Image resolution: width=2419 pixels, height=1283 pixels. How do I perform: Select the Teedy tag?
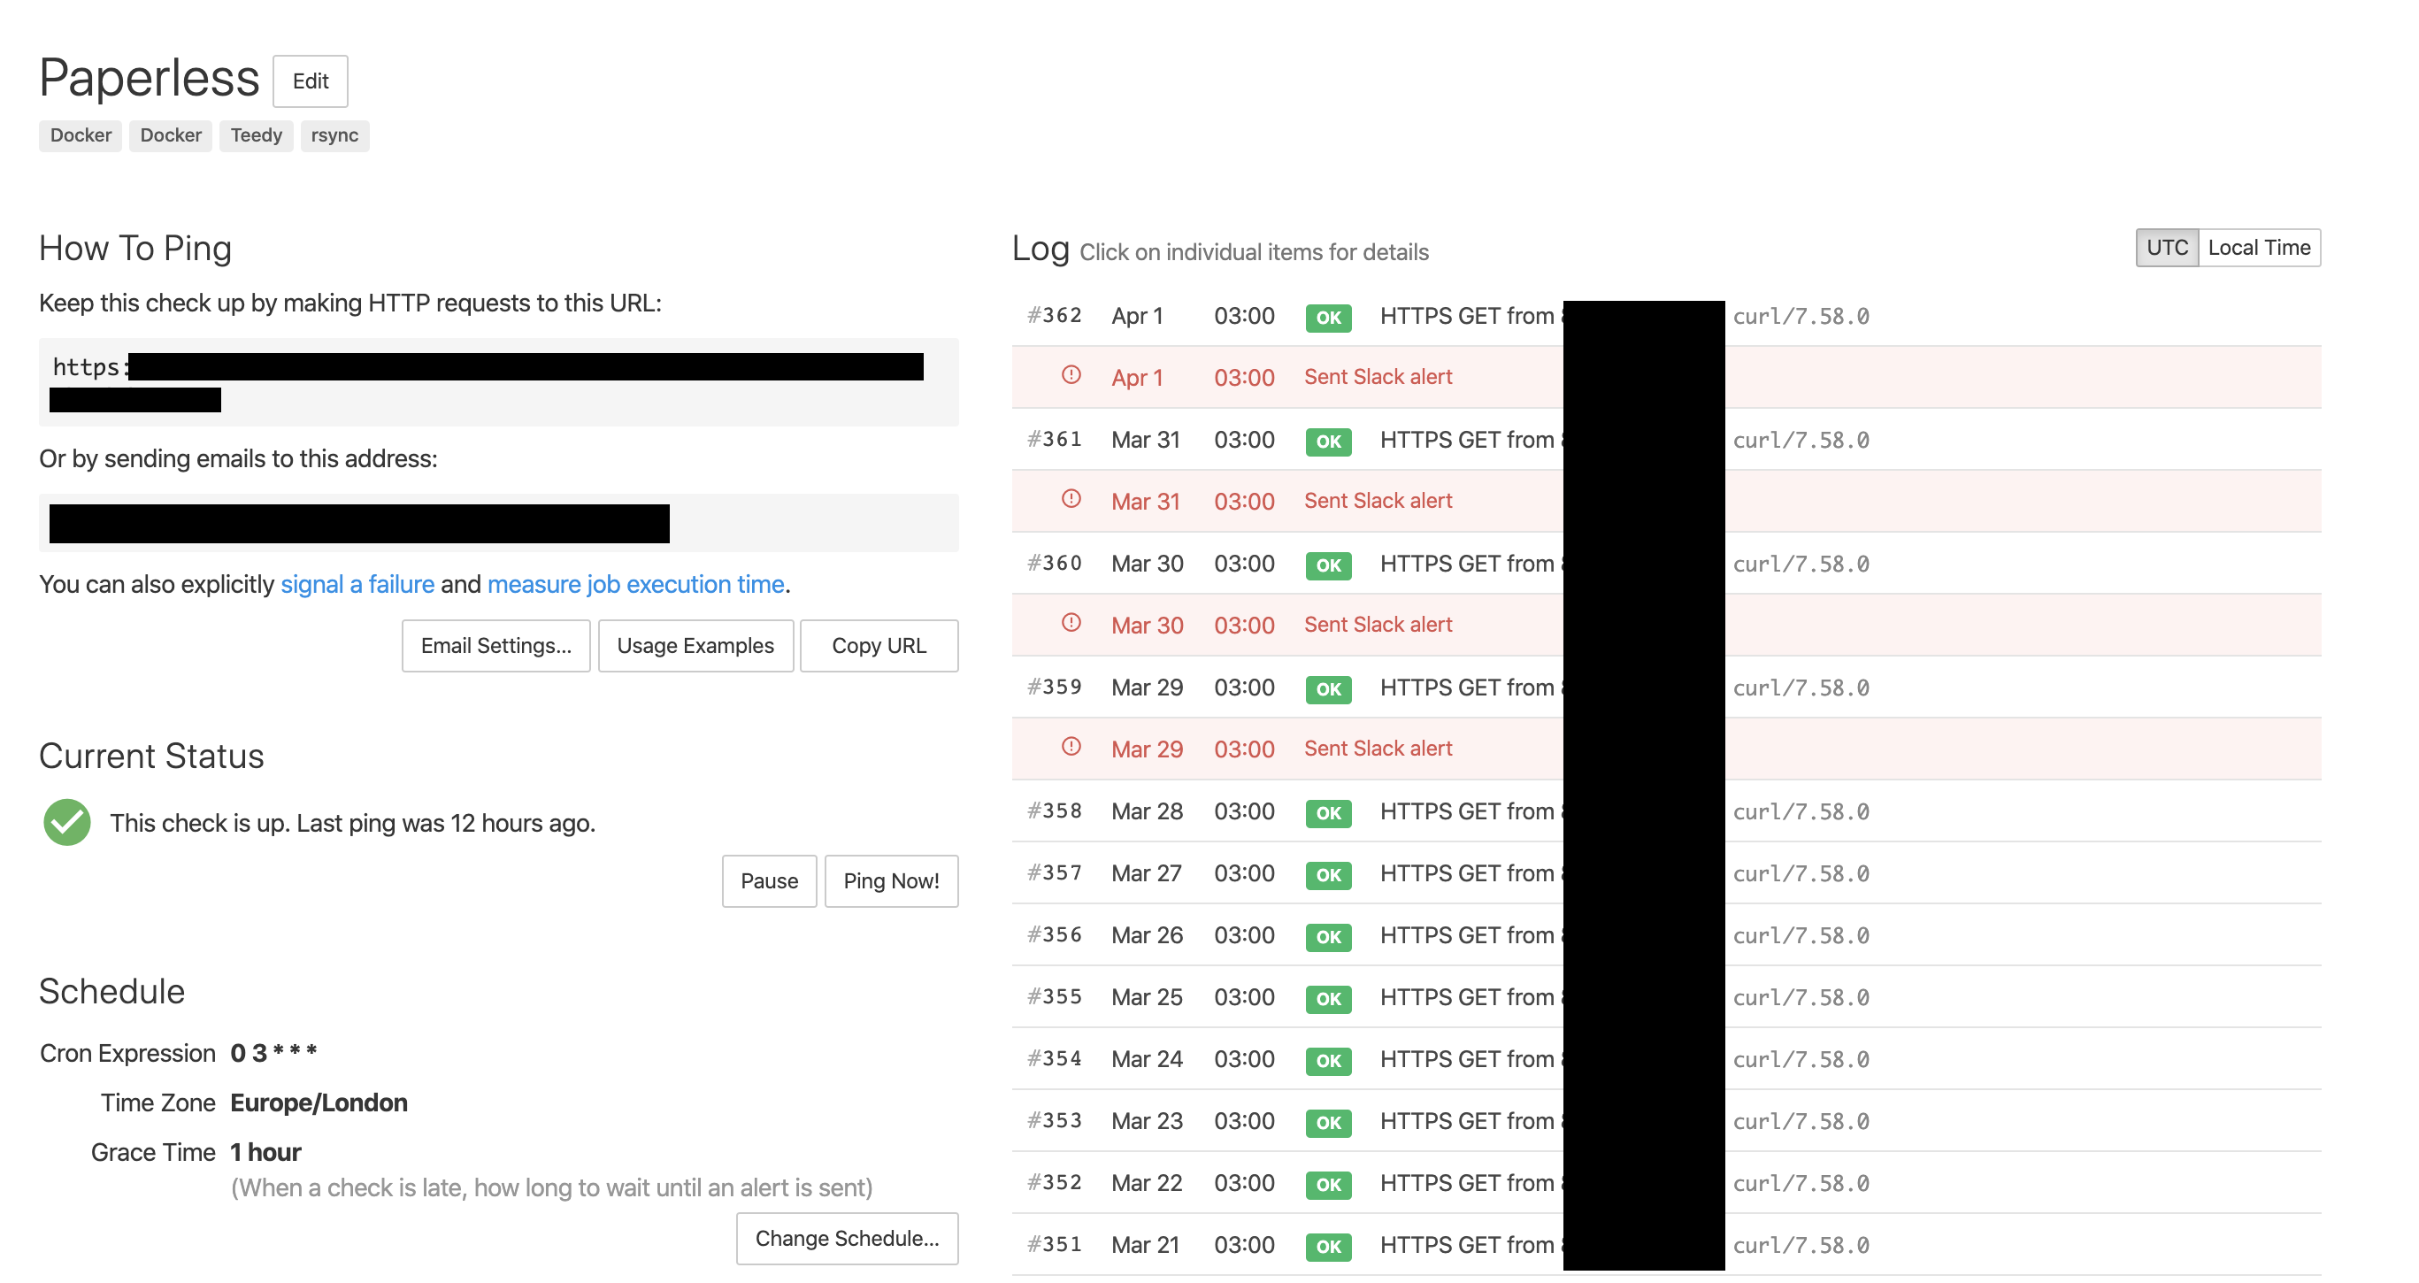click(x=256, y=135)
